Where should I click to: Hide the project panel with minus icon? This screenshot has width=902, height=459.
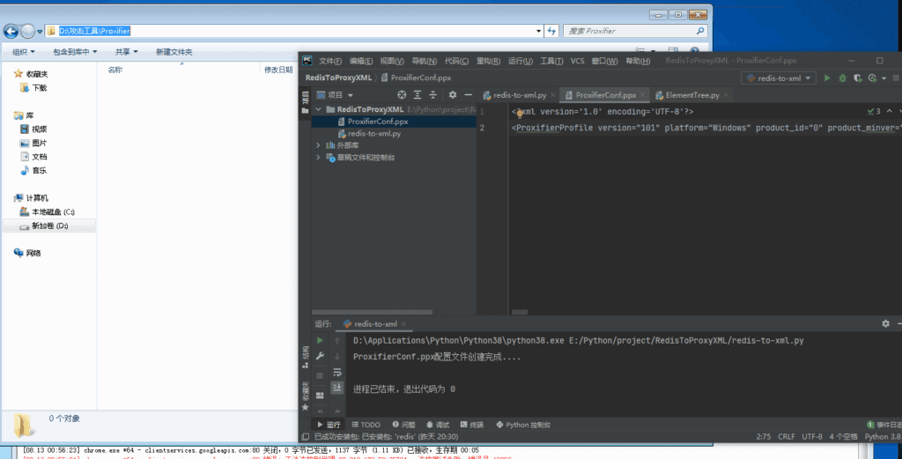tap(468, 95)
